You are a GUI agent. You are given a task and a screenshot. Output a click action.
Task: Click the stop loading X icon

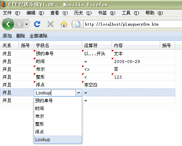click(51, 24)
